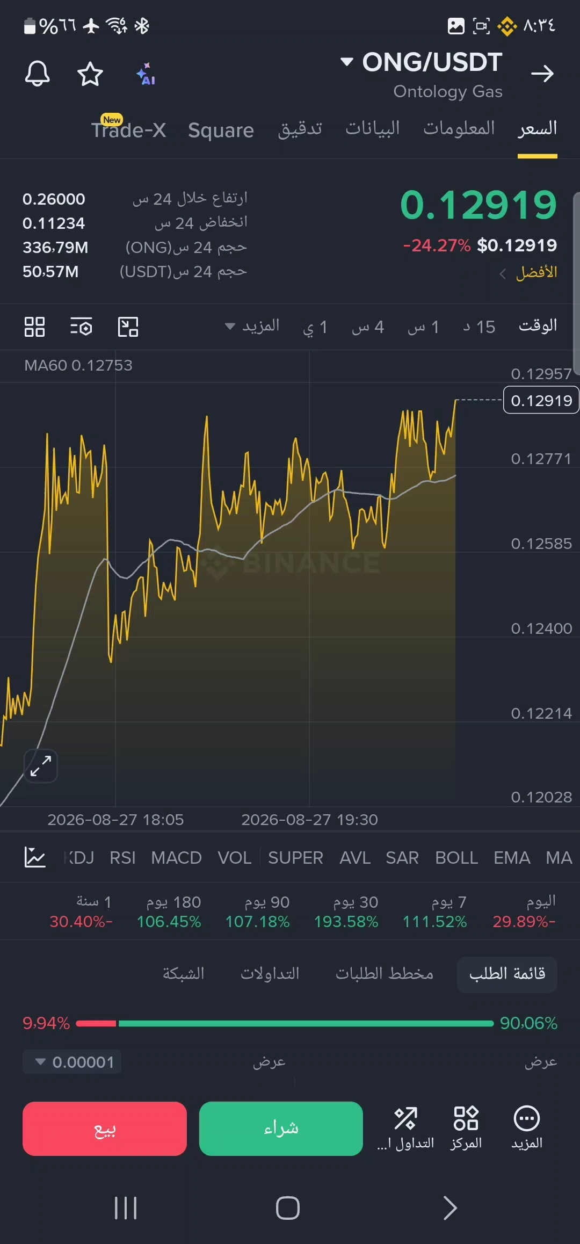Tap the 30 يوم performance value 193.58%
The image size is (580, 1244).
346,922
